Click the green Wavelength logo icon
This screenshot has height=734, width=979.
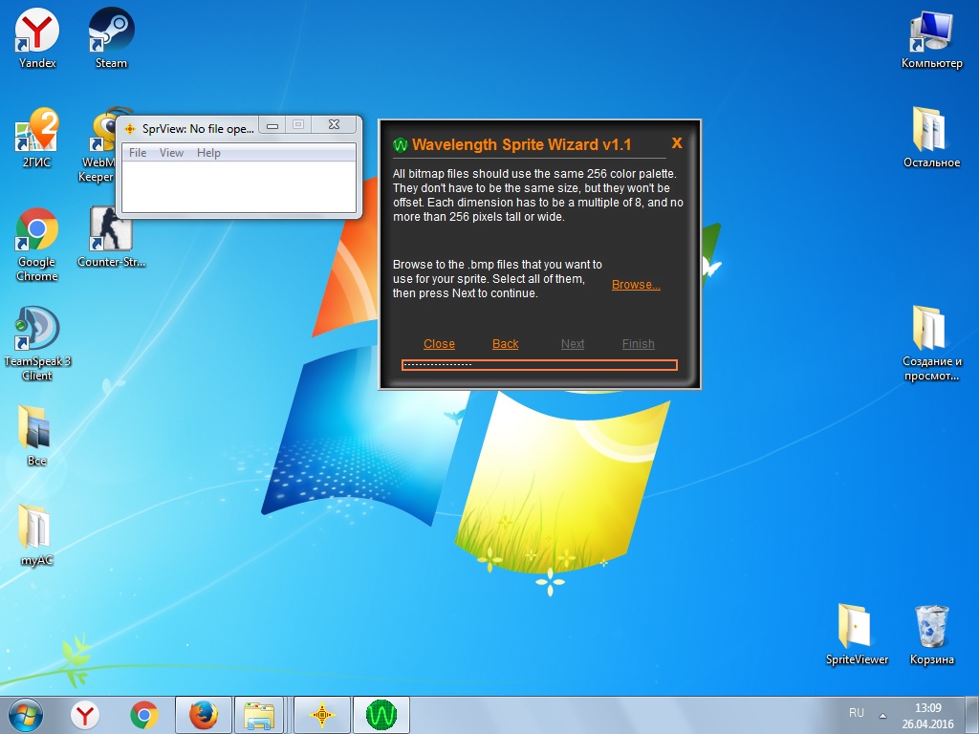tap(401, 145)
